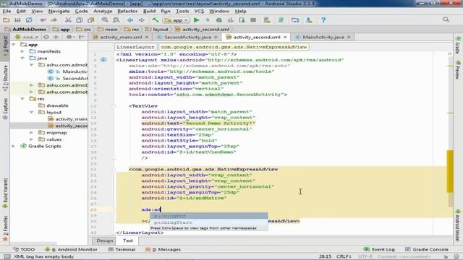Open the Refactor menu
The height and width of the screenshot is (260, 463).
pos(127,12)
